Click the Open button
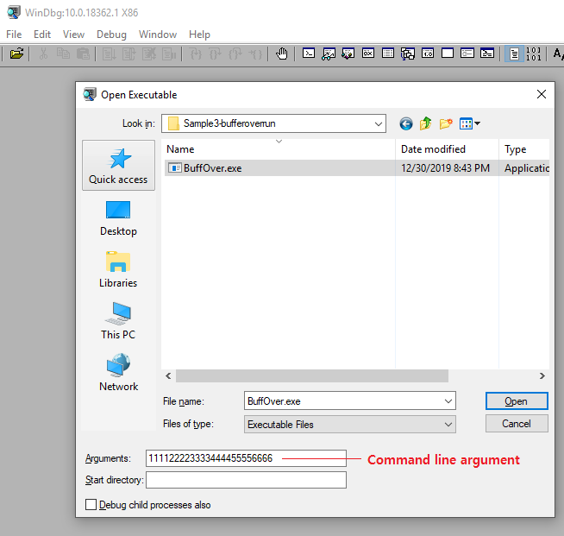Screen dimensions: 564x536 coord(517,401)
